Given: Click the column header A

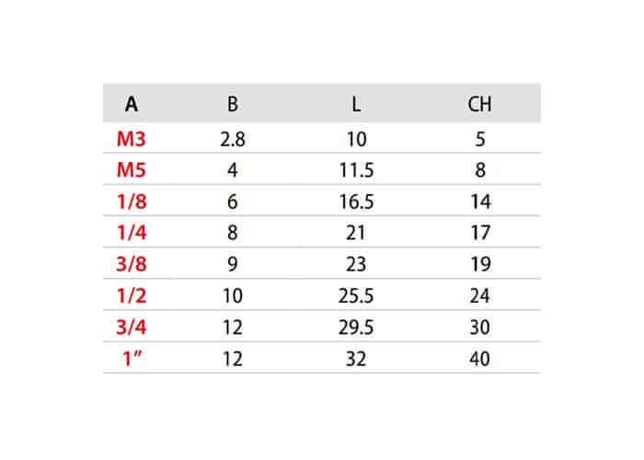Looking at the screenshot, I should tap(131, 104).
